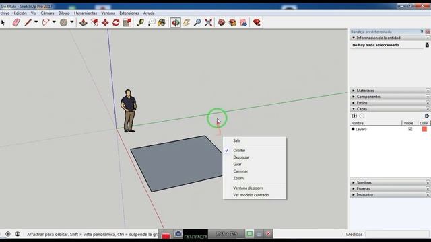The width and height of the screenshot is (431, 242).
Task: Open the Extensiones menu
Action: [129, 13]
